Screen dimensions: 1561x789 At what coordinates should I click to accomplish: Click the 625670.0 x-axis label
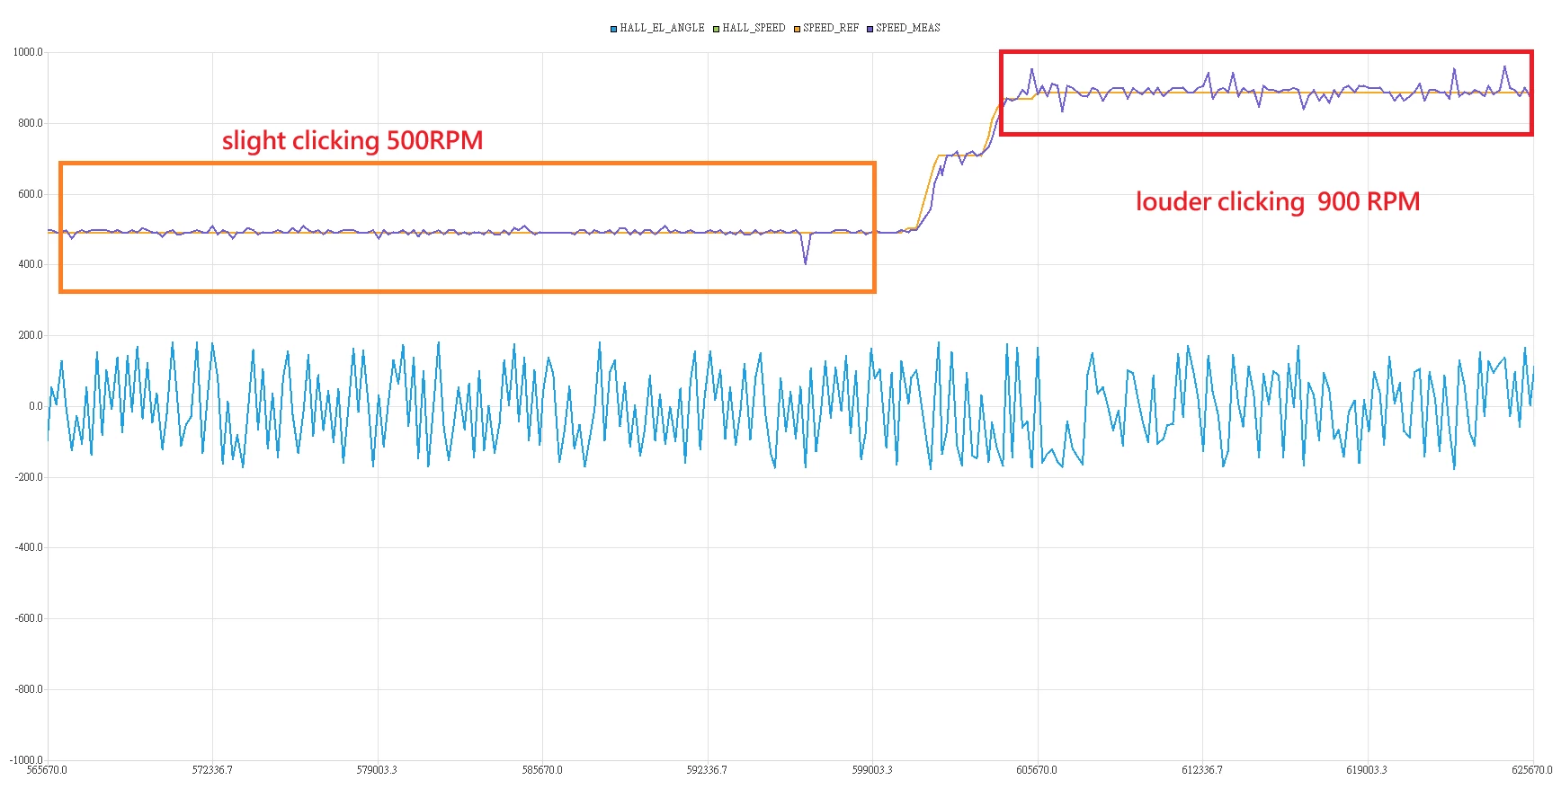tap(1532, 770)
